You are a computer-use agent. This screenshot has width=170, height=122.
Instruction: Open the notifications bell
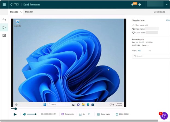[132, 5]
